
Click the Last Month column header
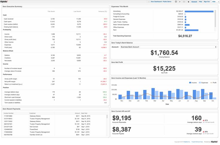point(77,11)
